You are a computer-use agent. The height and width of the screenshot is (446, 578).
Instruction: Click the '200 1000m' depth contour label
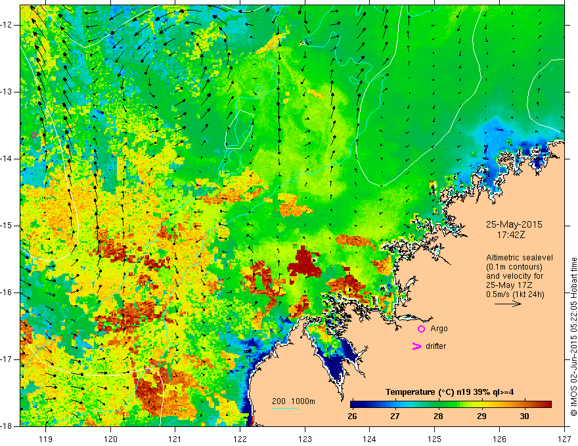click(294, 401)
